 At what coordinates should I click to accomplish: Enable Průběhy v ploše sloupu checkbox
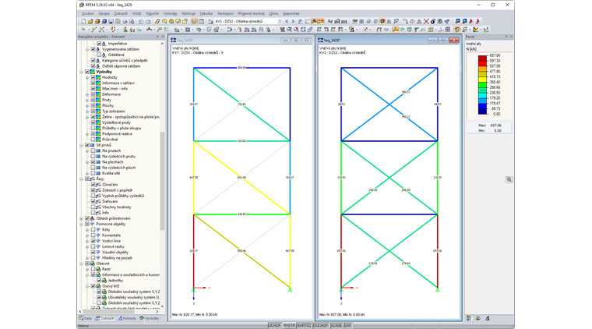click(93, 128)
